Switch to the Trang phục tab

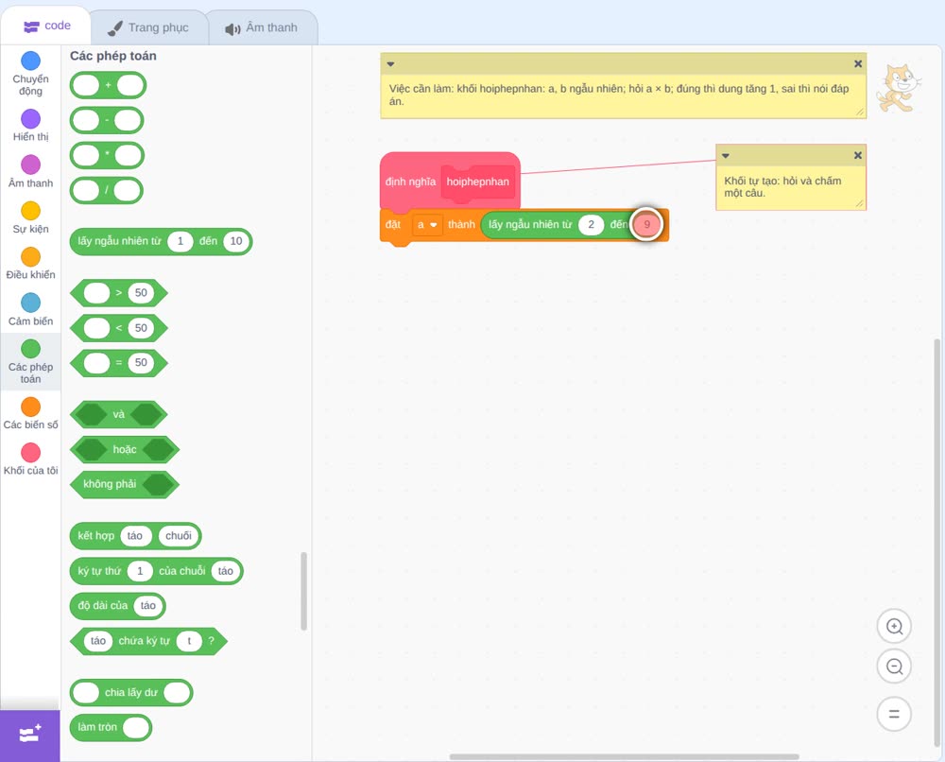[x=148, y=27]
